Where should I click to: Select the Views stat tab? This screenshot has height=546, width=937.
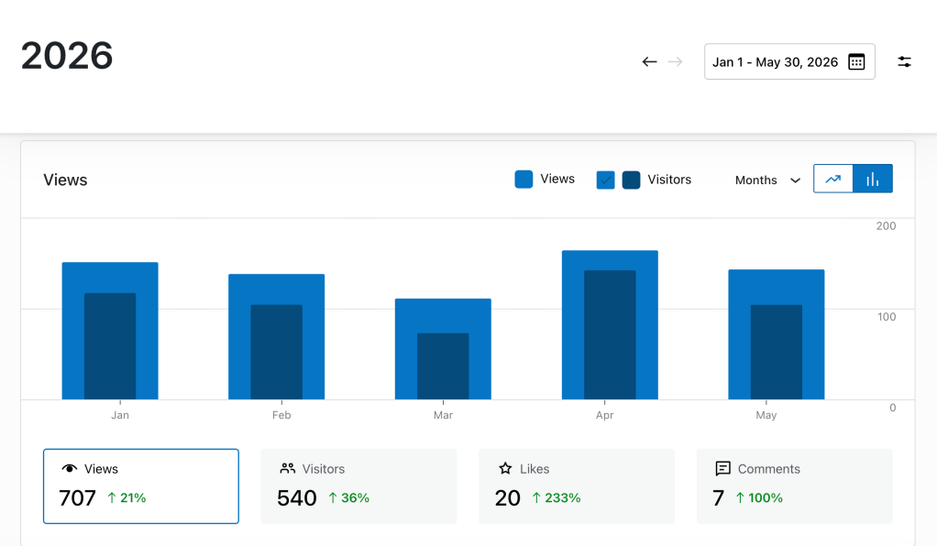[x=141, y=486]
